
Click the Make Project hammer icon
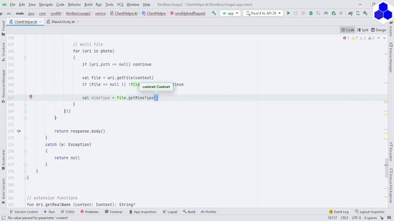(214, 13)
